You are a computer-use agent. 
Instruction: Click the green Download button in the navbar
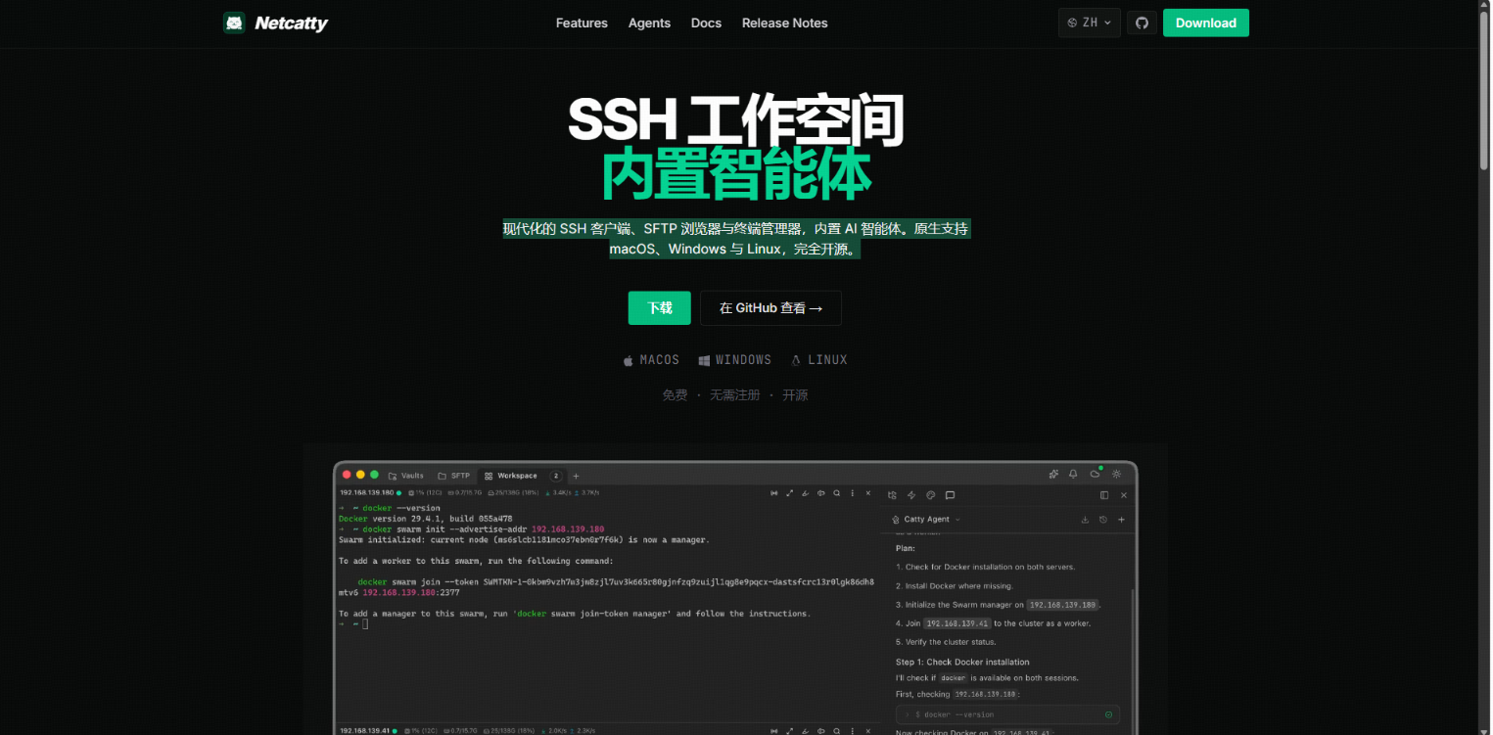(1206, 23)
